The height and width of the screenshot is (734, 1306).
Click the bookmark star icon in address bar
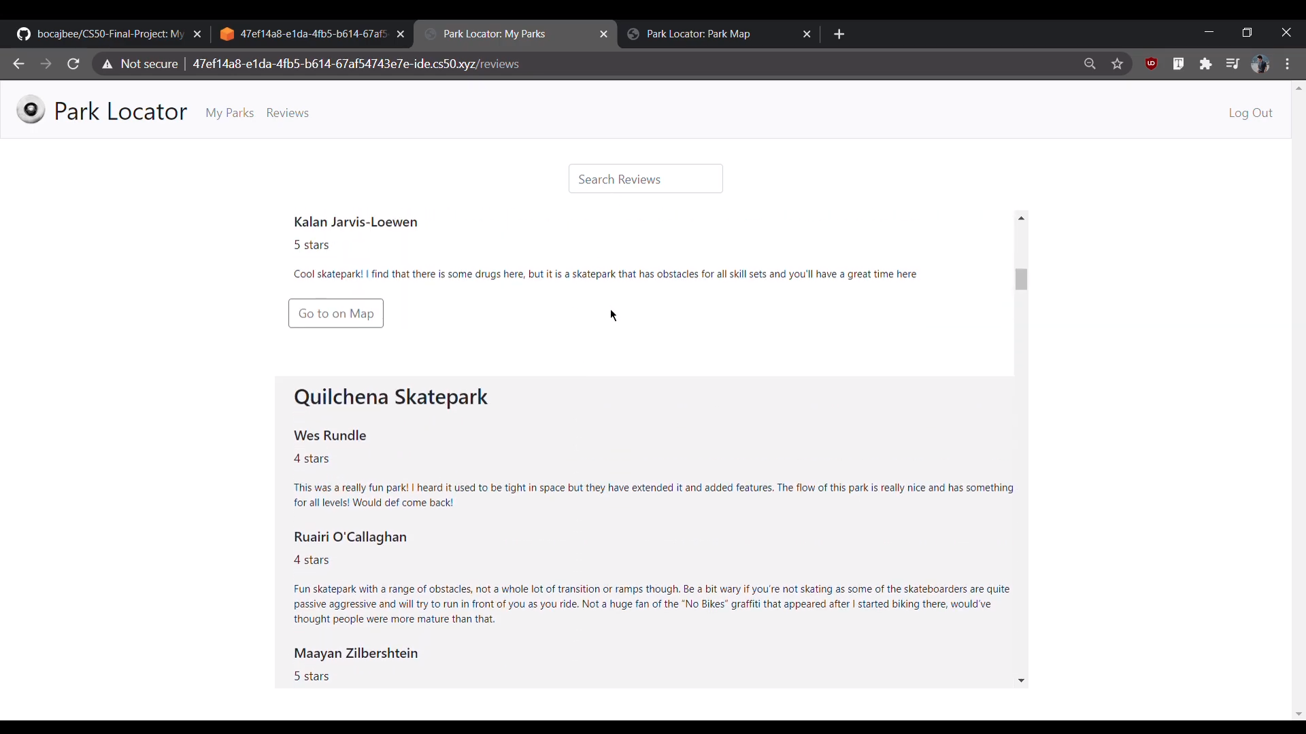[1118, 64]
